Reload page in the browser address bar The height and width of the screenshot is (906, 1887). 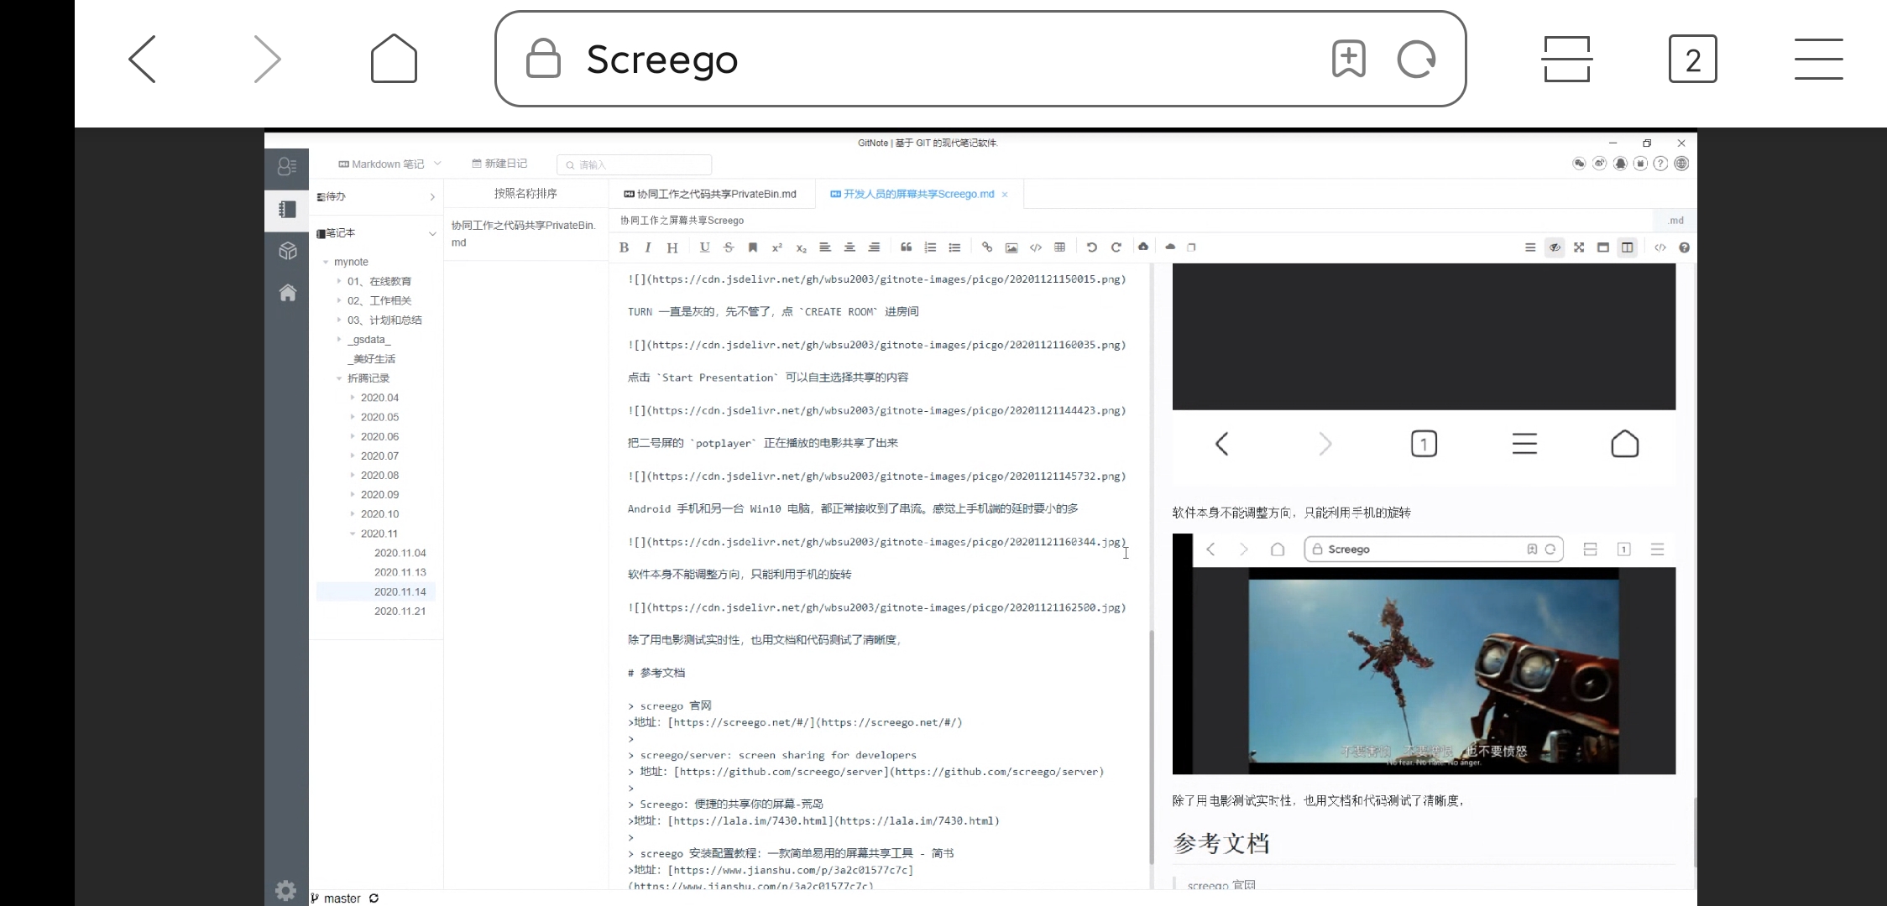[1416, 60]
